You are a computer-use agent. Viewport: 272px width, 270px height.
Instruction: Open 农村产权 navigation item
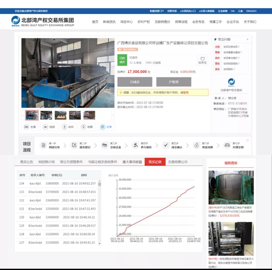coord(144,22)
